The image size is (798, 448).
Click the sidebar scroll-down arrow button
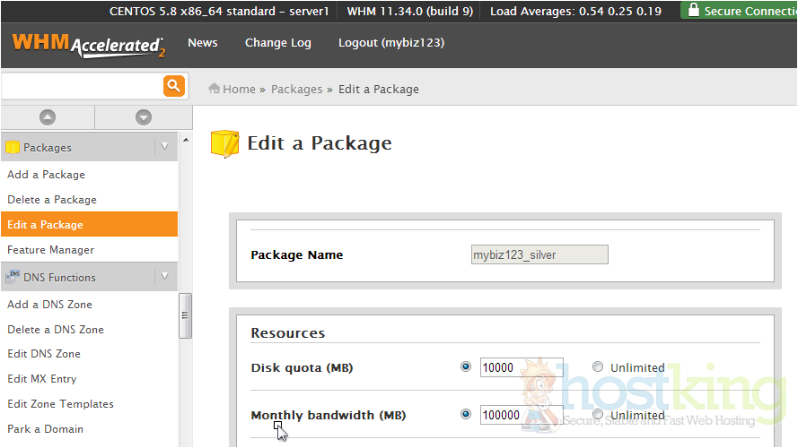[x=144, y=117]
